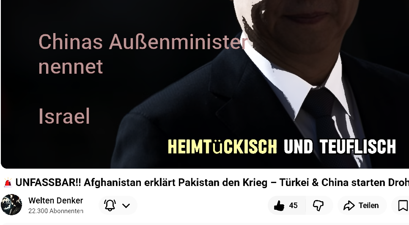Open the Welten Denker channel avatar
The image size is (409, 225).
click(11, 205)
